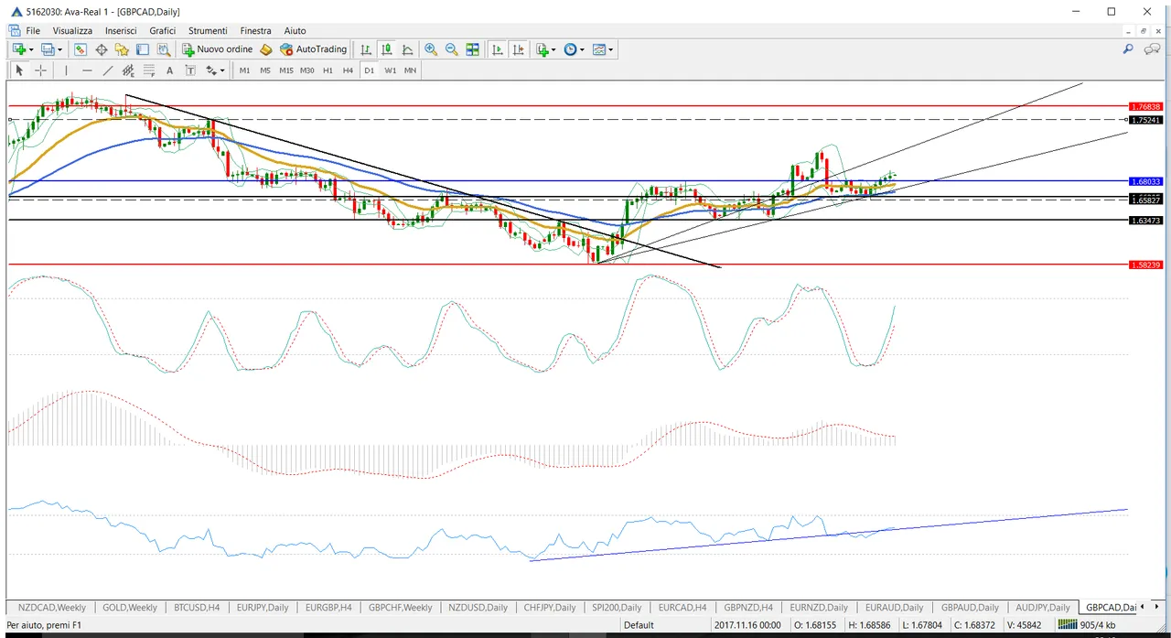Open the profiles icon
1171x638 pixels.
pyautogui.click(x=48, y=49)
